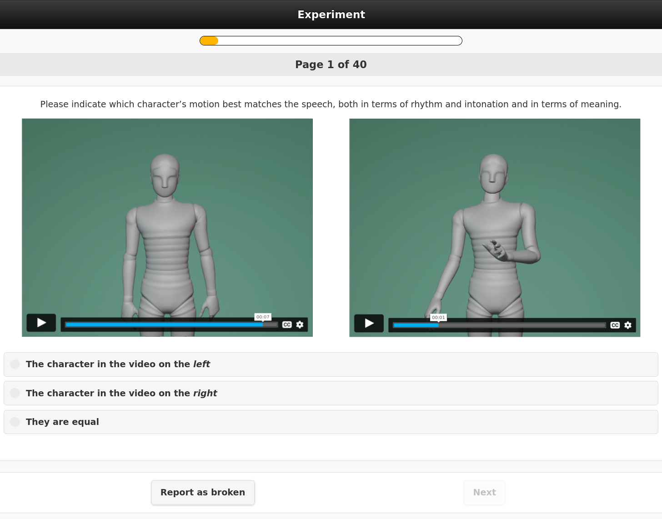Click the 'Page 1 of 40' heading
Viewport: 662px width, 519px height.
331,65
